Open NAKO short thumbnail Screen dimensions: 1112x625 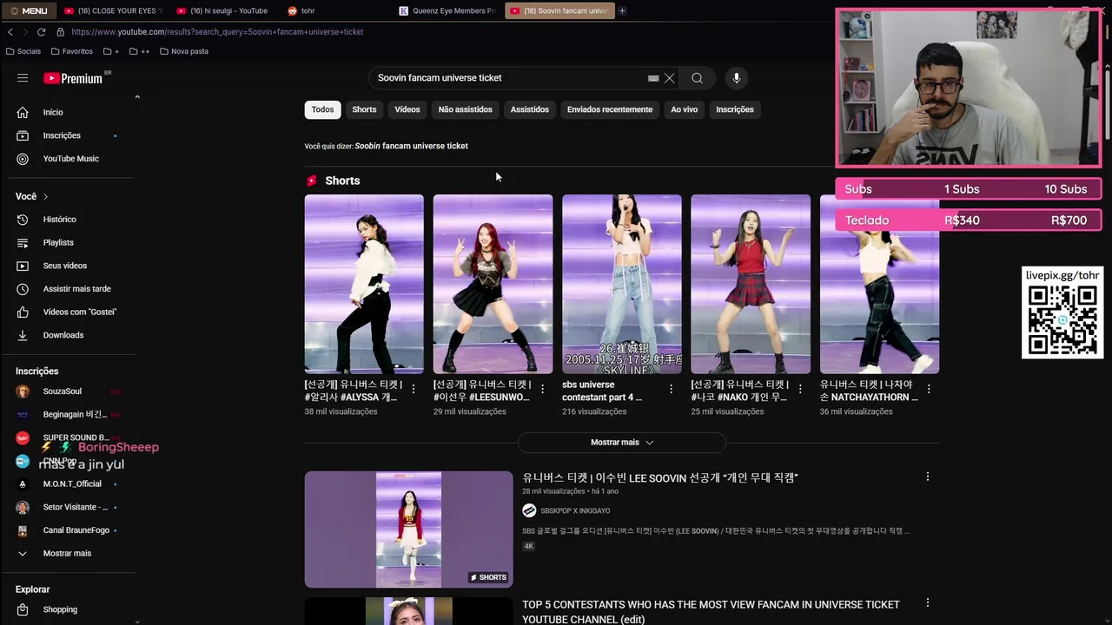pyautogui.click(x=751, y=284)
